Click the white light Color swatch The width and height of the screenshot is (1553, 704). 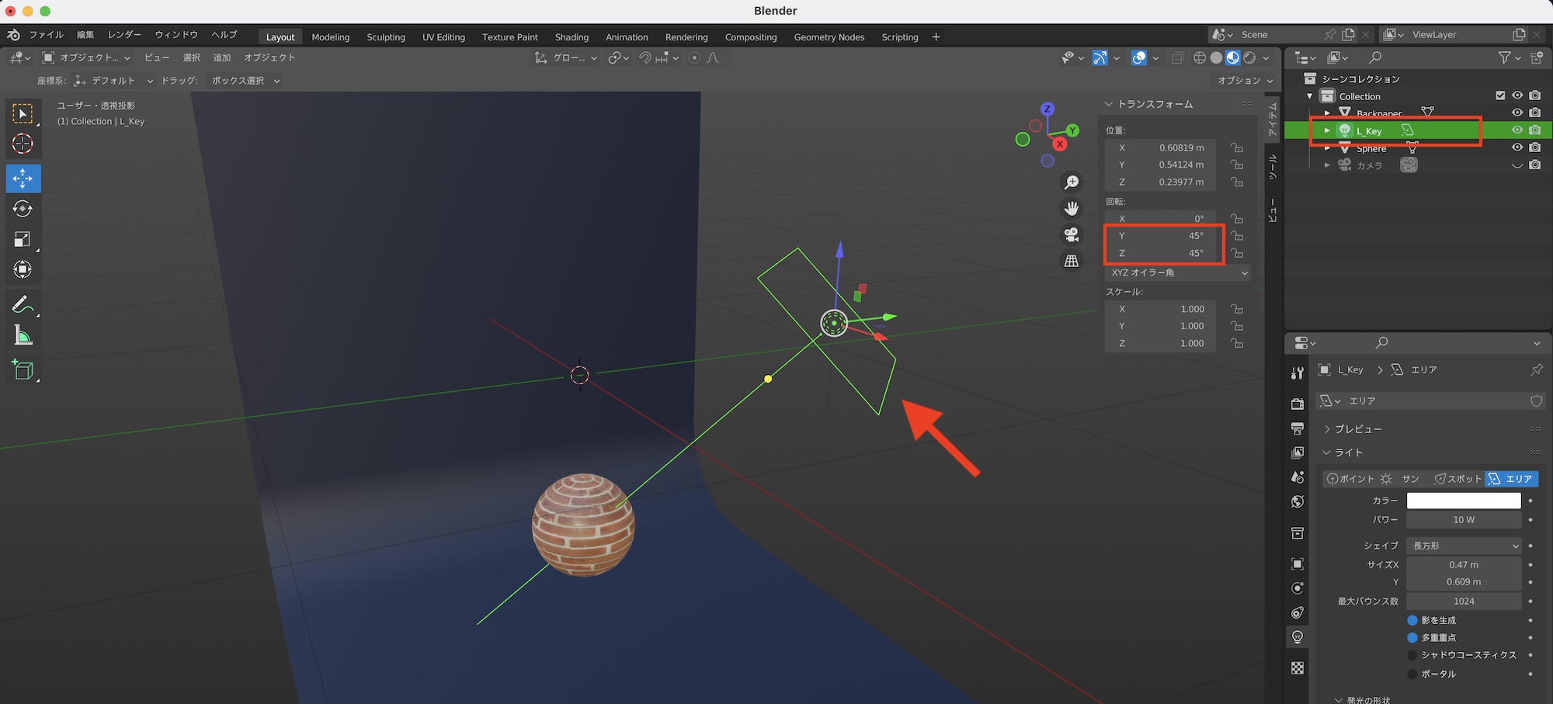(1463, 501)
